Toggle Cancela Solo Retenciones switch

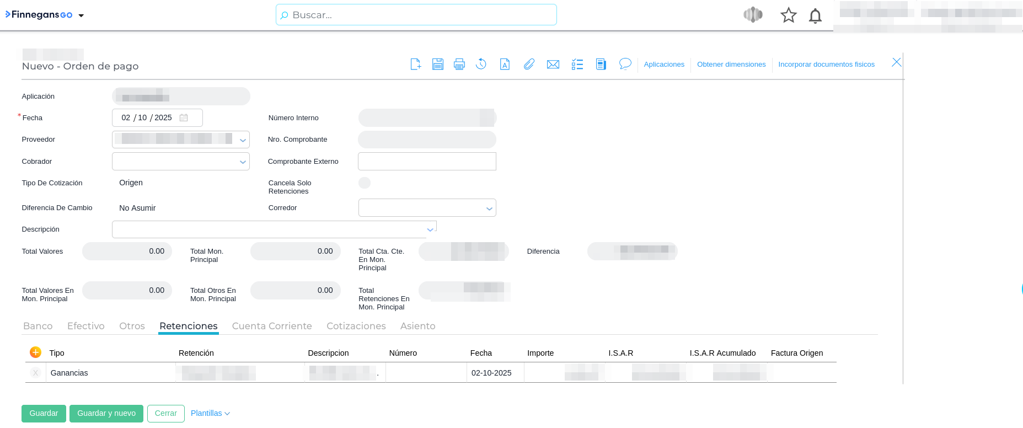(365, 183)
